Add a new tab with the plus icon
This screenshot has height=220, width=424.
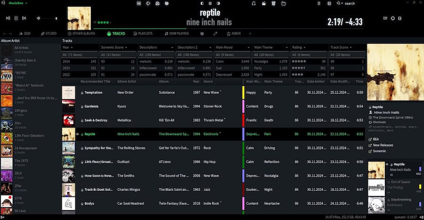tap(250, 34)
